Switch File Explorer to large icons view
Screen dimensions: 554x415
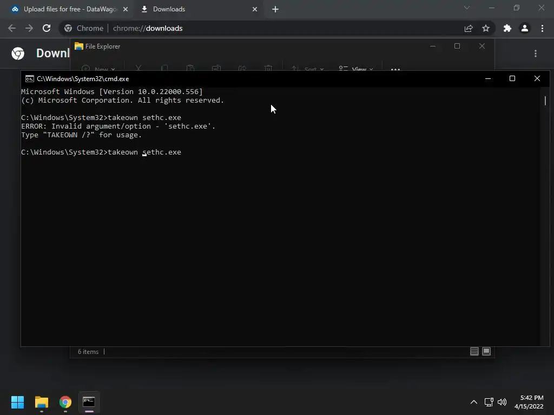pyautogui.click(x=486, y=351)
